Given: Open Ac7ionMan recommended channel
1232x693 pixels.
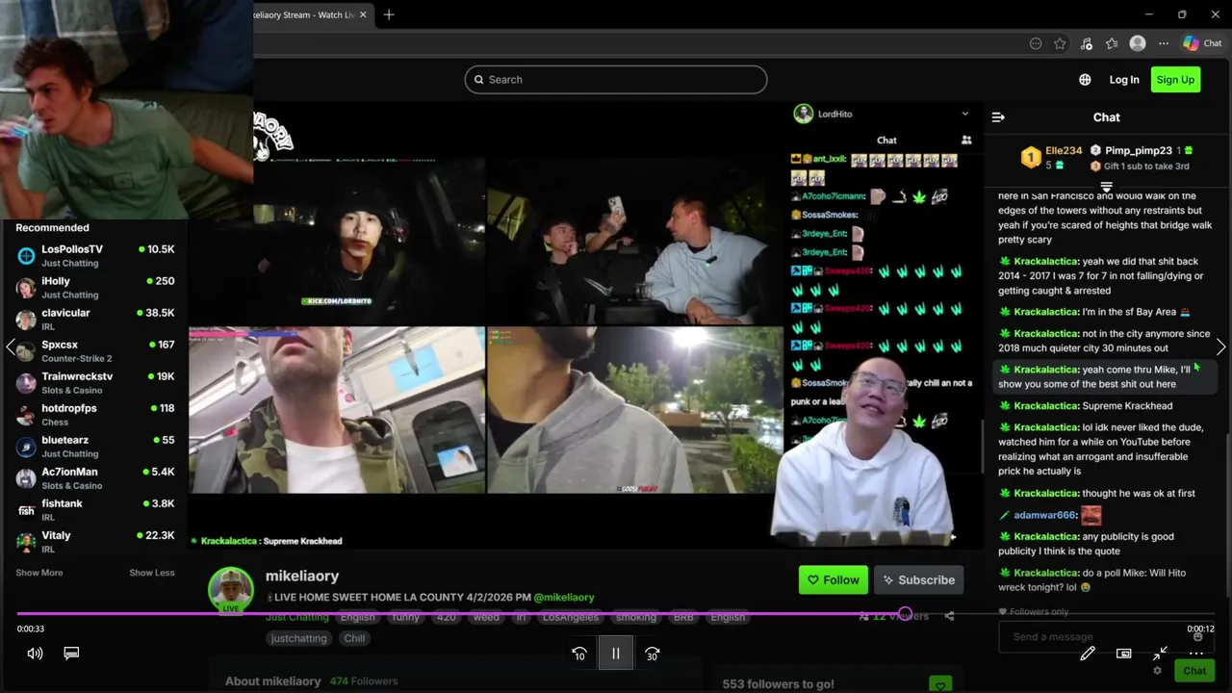Looking at the screenshot, I should click(x=95, y=478).
